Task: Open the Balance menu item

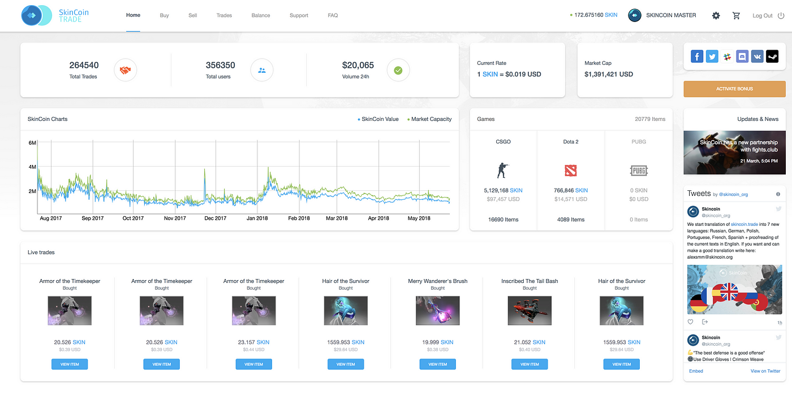Action: 261,15
